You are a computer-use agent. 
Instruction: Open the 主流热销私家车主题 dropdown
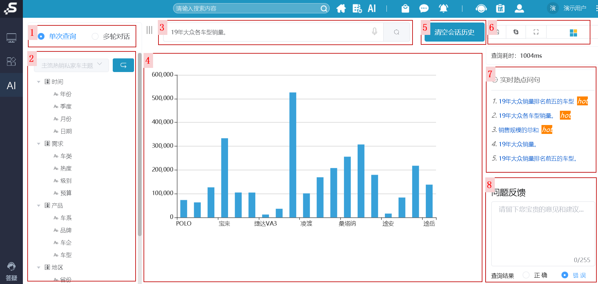(x=71, y=65)
